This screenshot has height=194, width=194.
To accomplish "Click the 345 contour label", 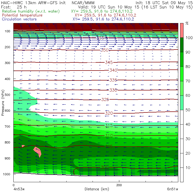I will coord(109,62).
